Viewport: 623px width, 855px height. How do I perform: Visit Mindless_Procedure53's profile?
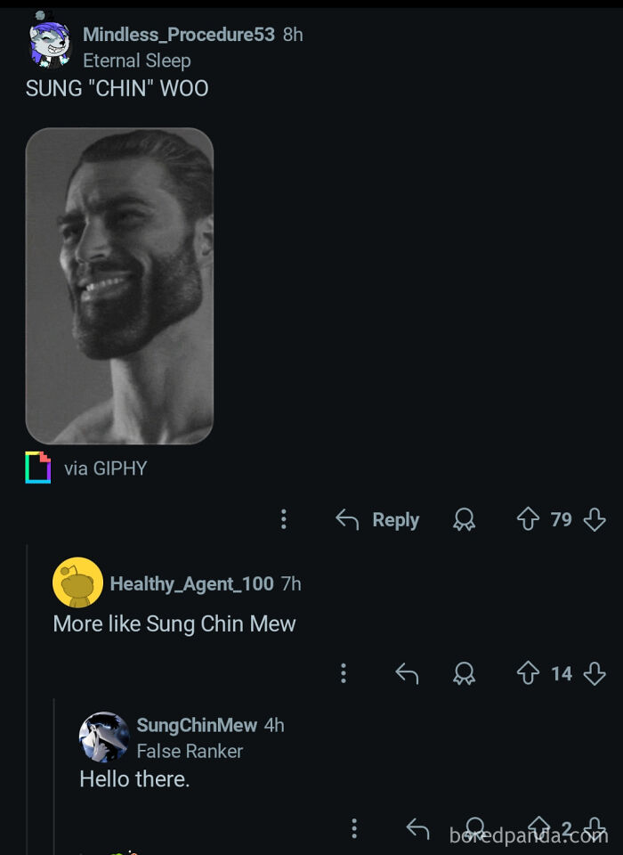[166, 36]
